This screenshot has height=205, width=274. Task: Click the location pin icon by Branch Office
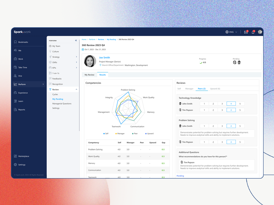click(x=101, y=65)
